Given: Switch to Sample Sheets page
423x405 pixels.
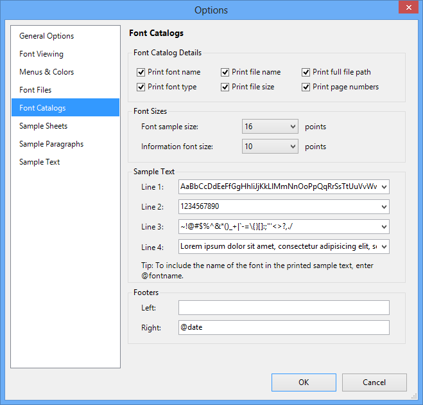Looking at the screenshot, I should (44, 126).
